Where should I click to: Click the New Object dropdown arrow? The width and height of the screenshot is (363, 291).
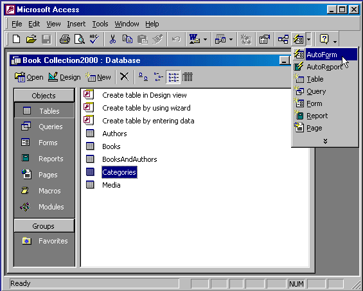click(308, 40)
